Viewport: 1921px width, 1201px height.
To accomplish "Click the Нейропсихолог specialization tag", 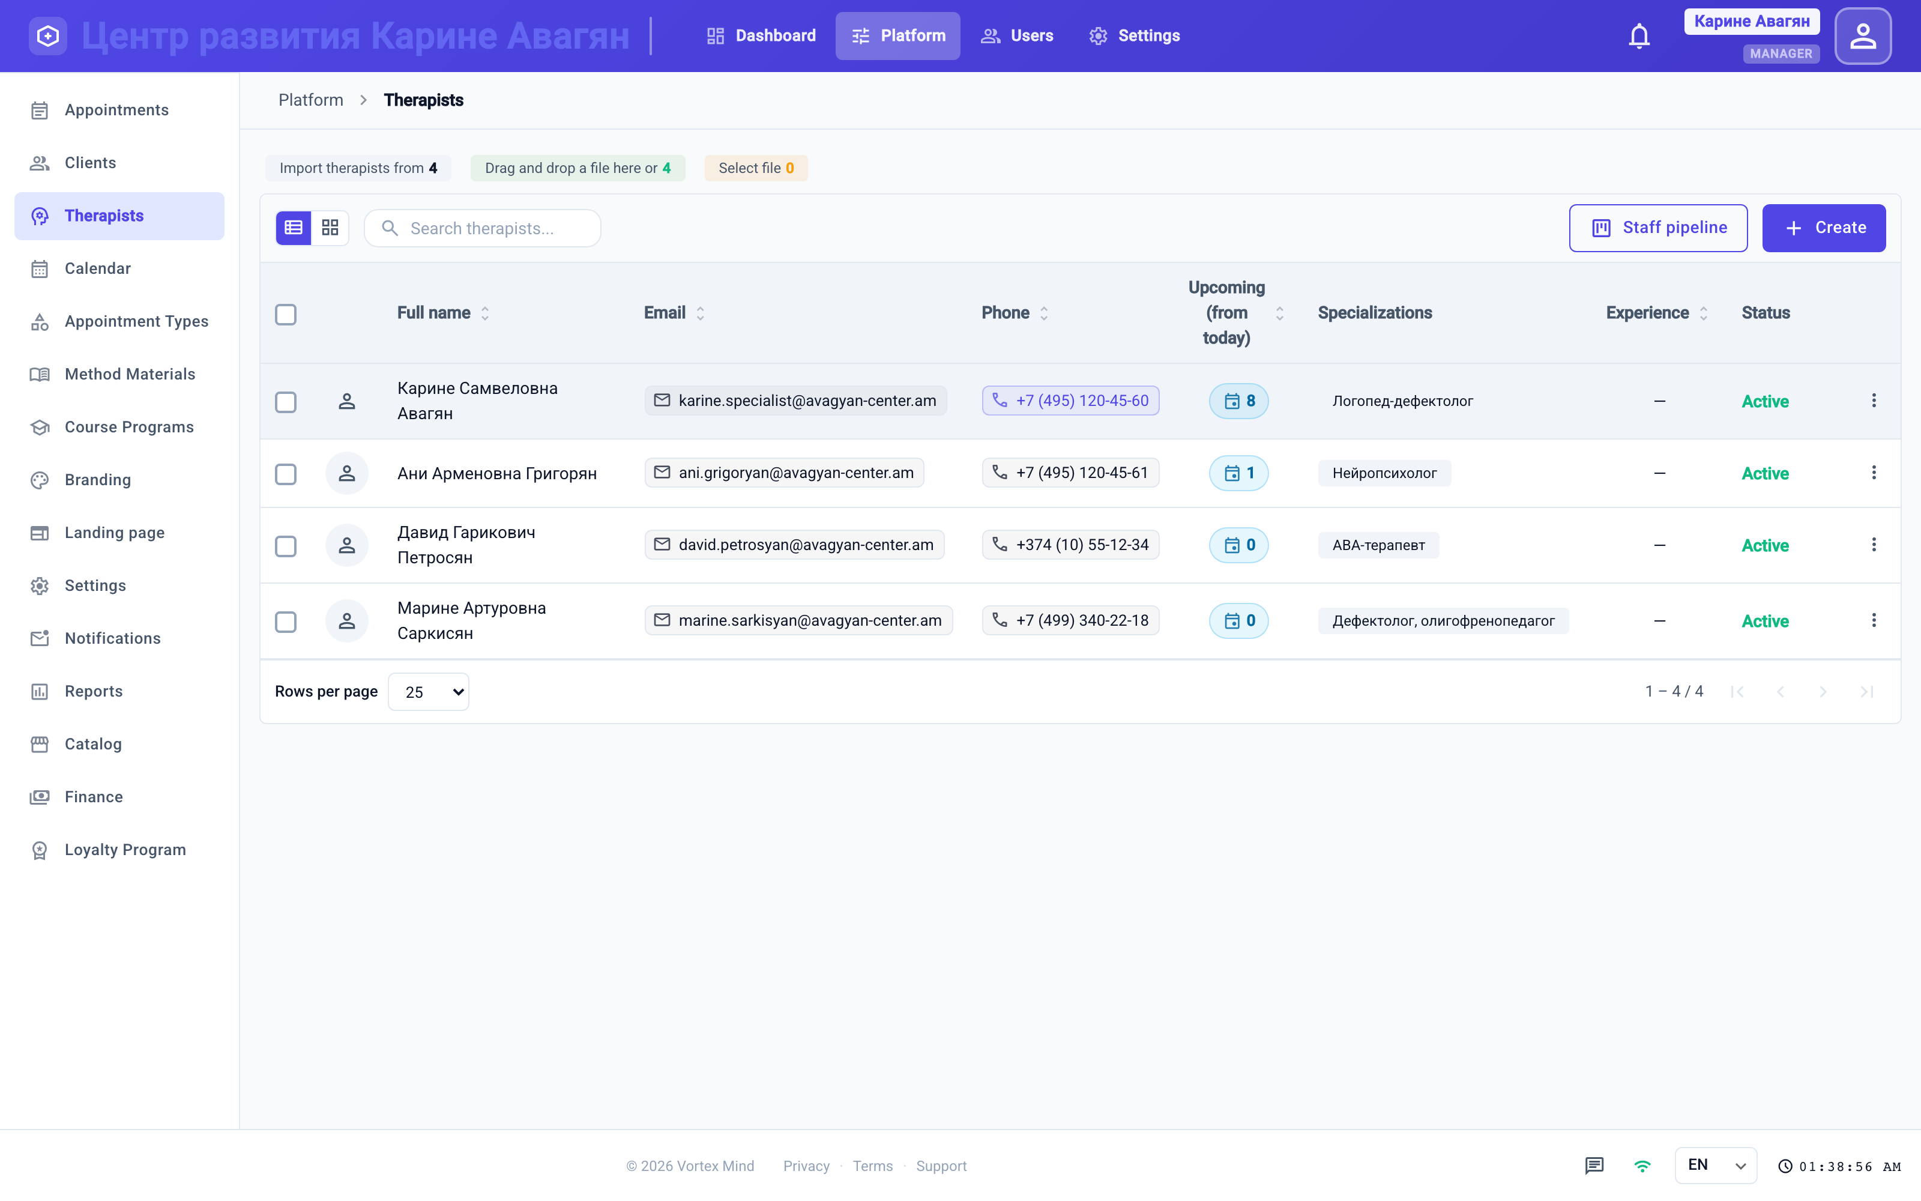I will click(x=1384, y=473).
